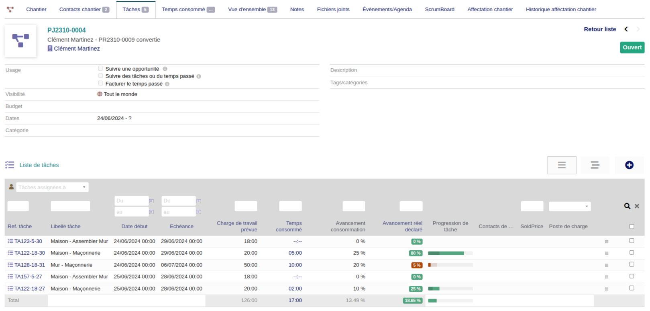Select checkbox for task TA122-18-27

[632, 288]
